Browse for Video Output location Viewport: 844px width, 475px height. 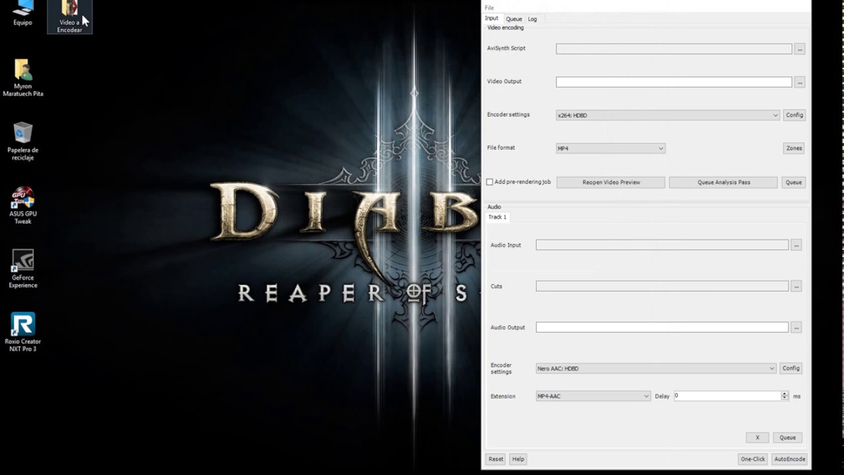pyautogui.click(x=800, y=82)
